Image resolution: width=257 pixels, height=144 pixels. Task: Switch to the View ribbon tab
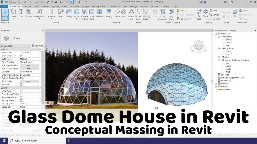click(124, 6)
